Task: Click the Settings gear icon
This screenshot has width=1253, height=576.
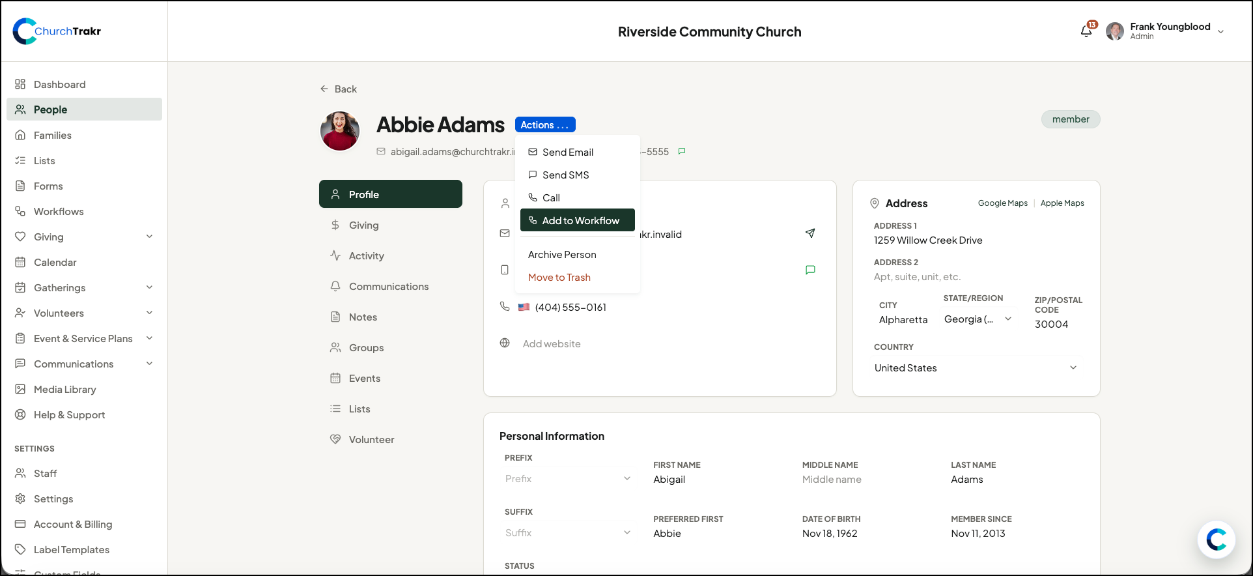Action: (20, 498)
